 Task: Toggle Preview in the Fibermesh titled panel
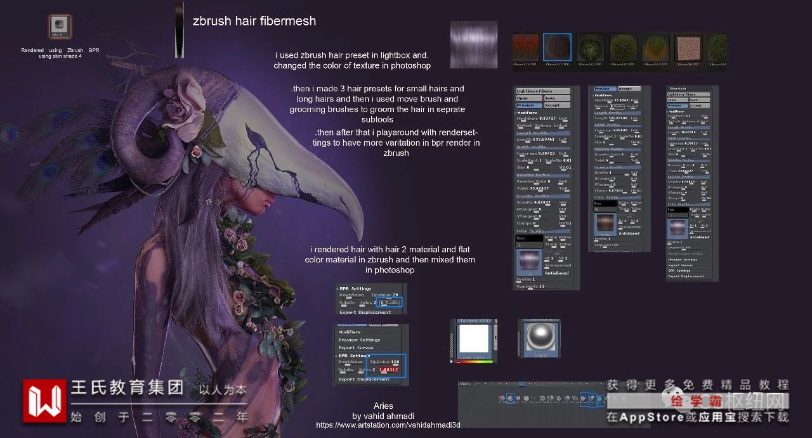(x=678, y=105)
